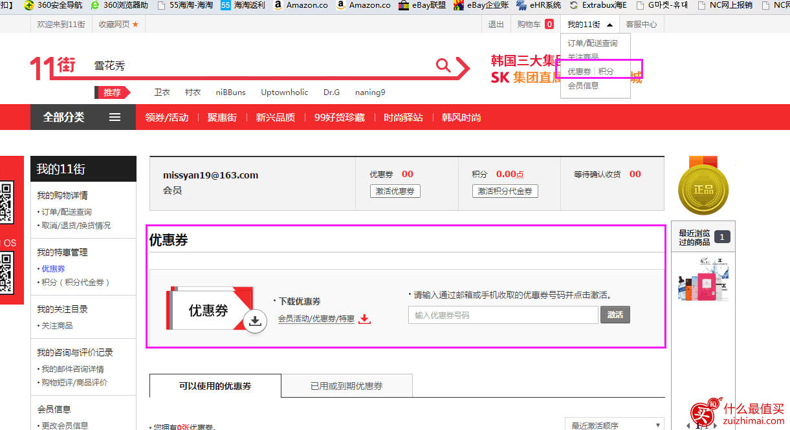Click the shopping cart count badge
790x430 pixels.
click(x=549, y=25)
